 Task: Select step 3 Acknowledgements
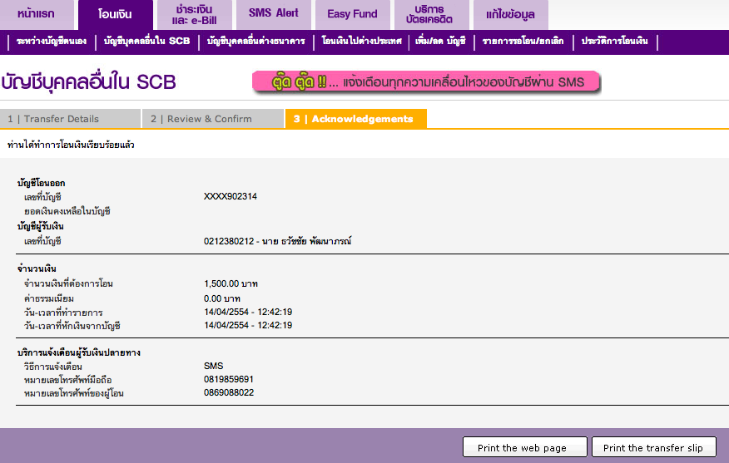pos(356,119)
